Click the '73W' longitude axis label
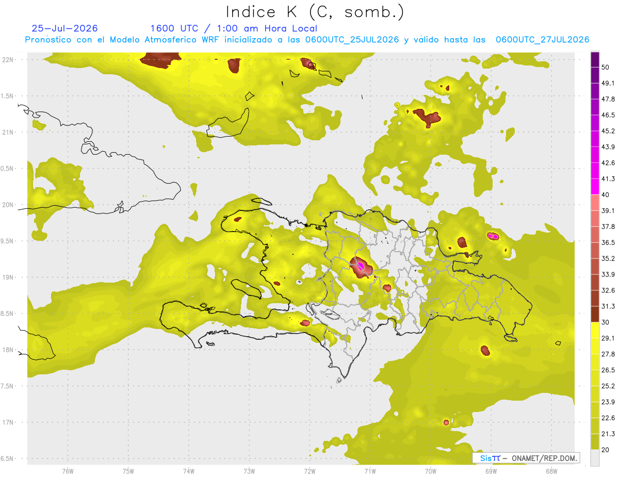619x478 pixels. pyautogui.click(x=249, y=471)
